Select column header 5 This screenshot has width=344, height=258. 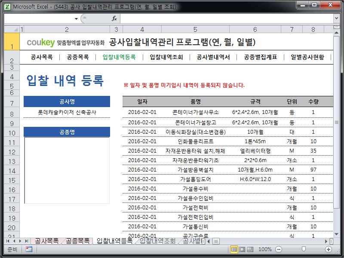point(195,29)
